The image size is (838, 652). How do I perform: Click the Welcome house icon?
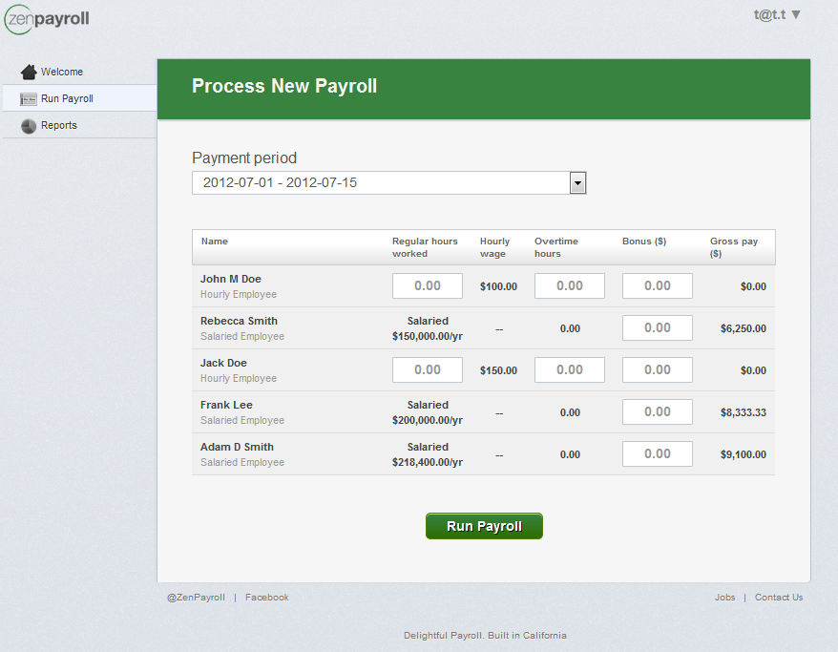(x=29, y=72)
